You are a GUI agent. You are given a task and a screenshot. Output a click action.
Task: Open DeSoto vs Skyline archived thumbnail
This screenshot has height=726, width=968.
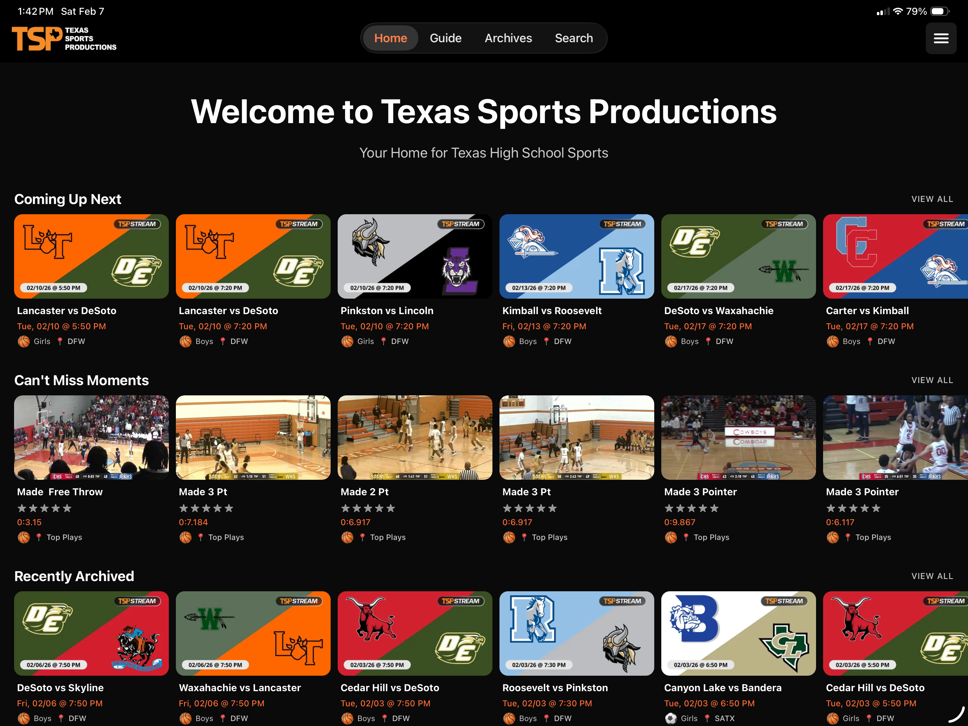click(91, 633)
